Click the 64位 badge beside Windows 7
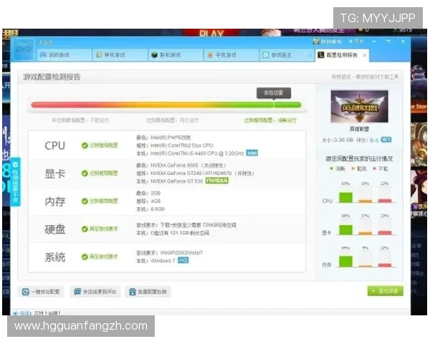430x344 pixels. [183, 260]
